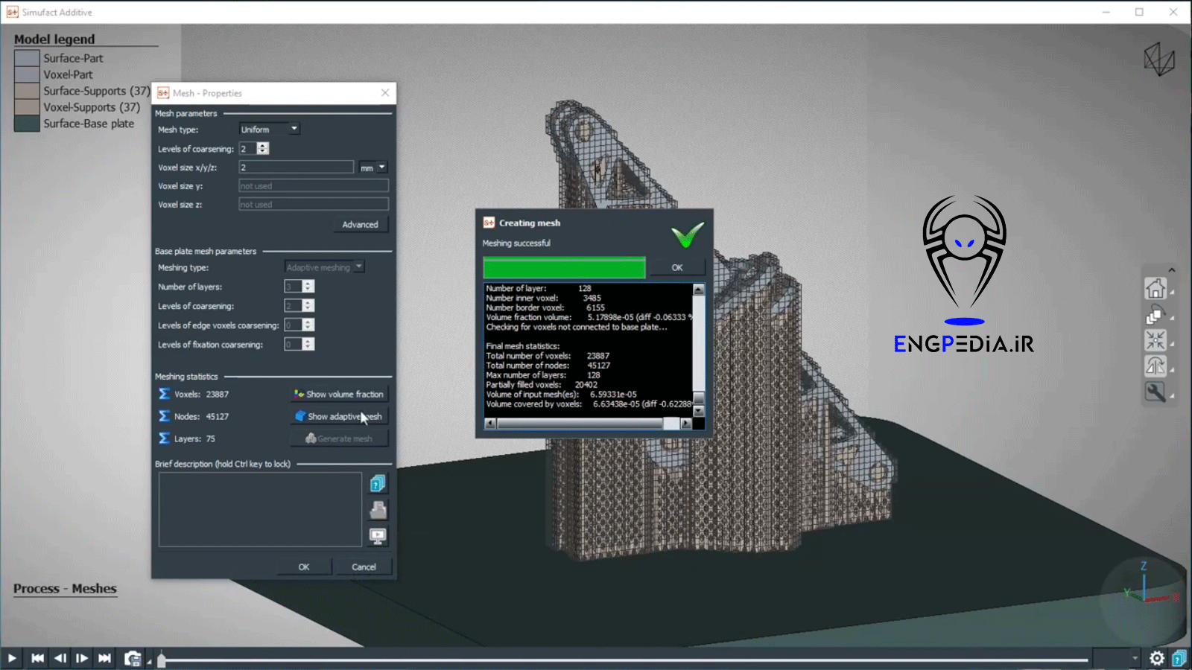
Task: Click the Simufact Additive title bar icon
Action: tap(12, 12)
